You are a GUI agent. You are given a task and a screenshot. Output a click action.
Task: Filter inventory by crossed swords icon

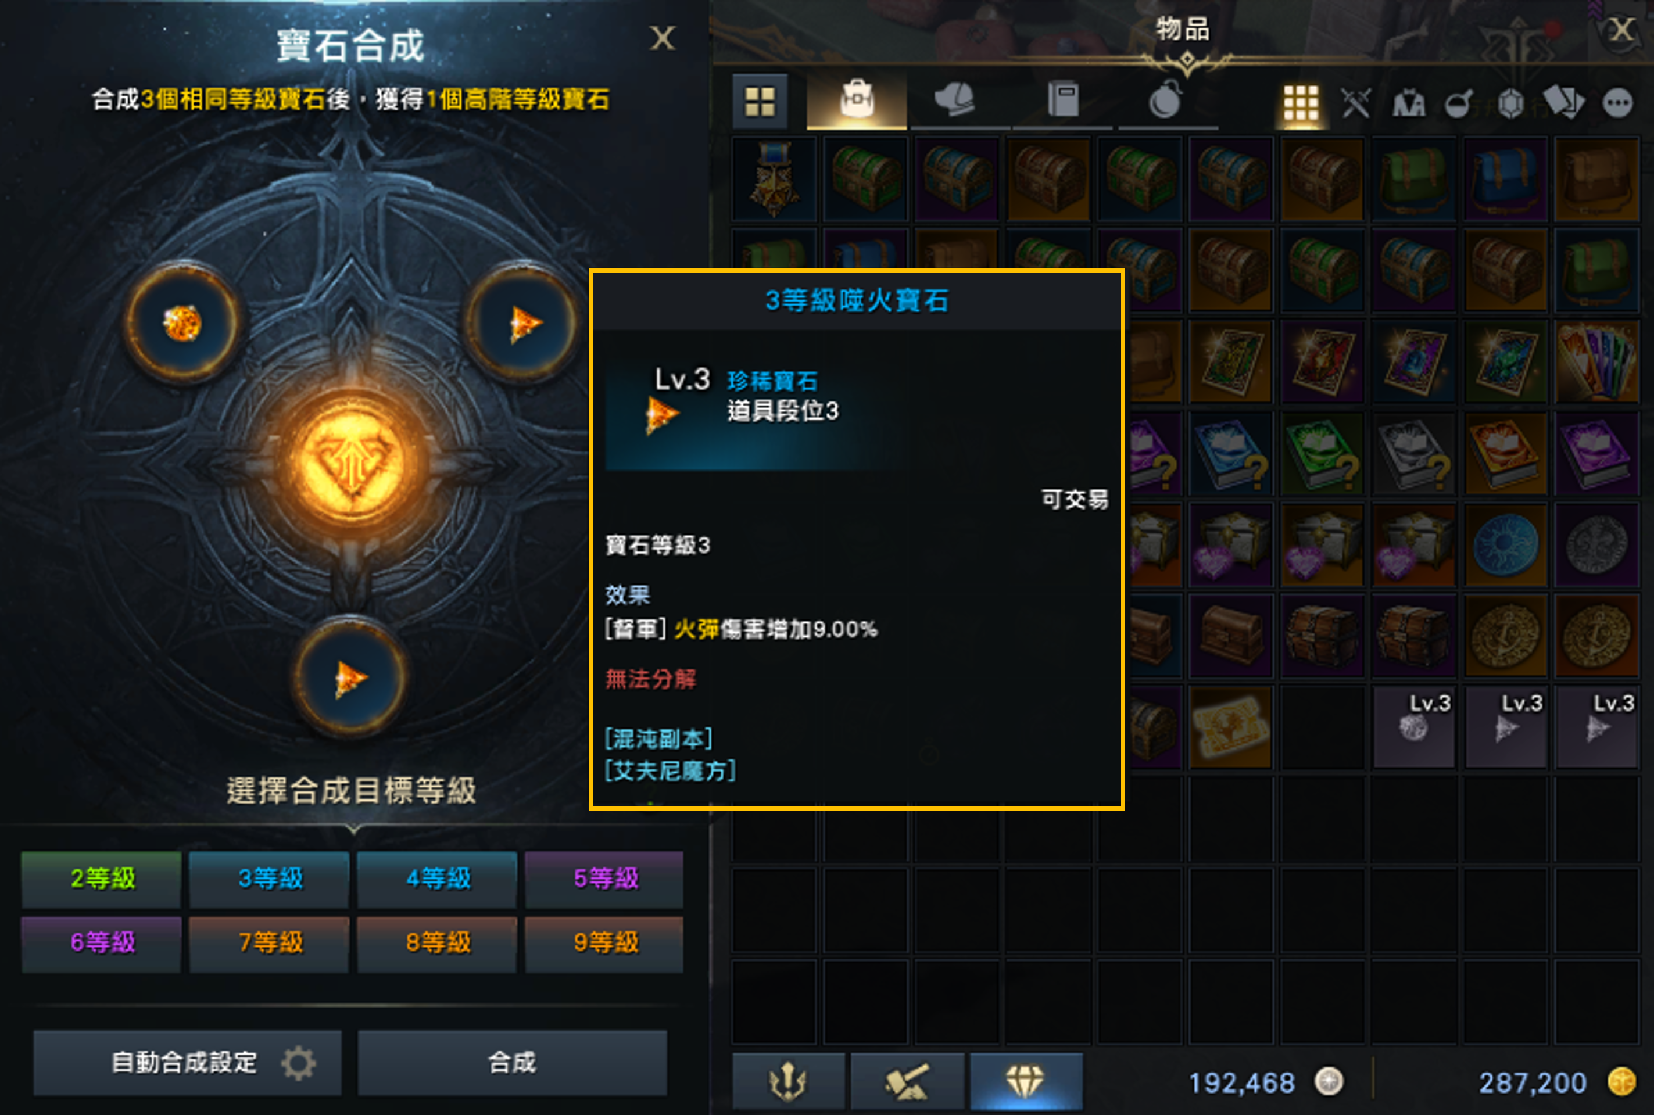(x=1355, y=103)
